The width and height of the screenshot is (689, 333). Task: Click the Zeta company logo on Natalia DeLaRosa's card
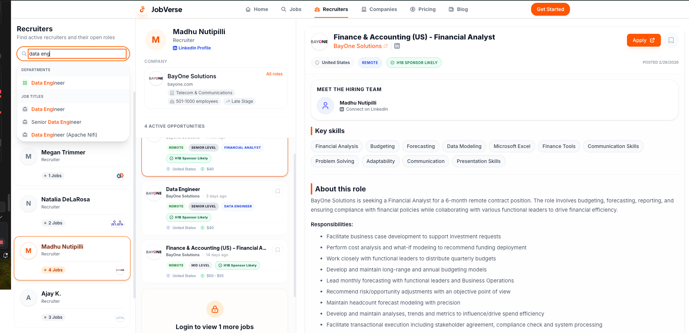[117, 223]
